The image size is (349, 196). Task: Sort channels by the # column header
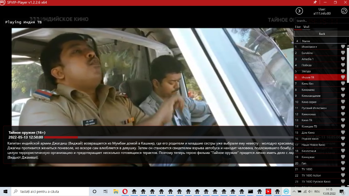tap(297, 41)
